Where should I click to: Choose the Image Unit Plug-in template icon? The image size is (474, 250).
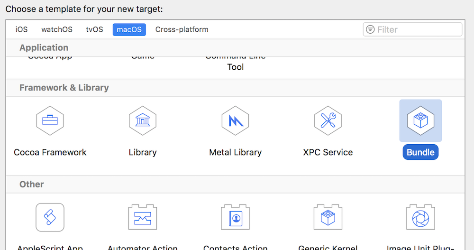click(420, 217)
